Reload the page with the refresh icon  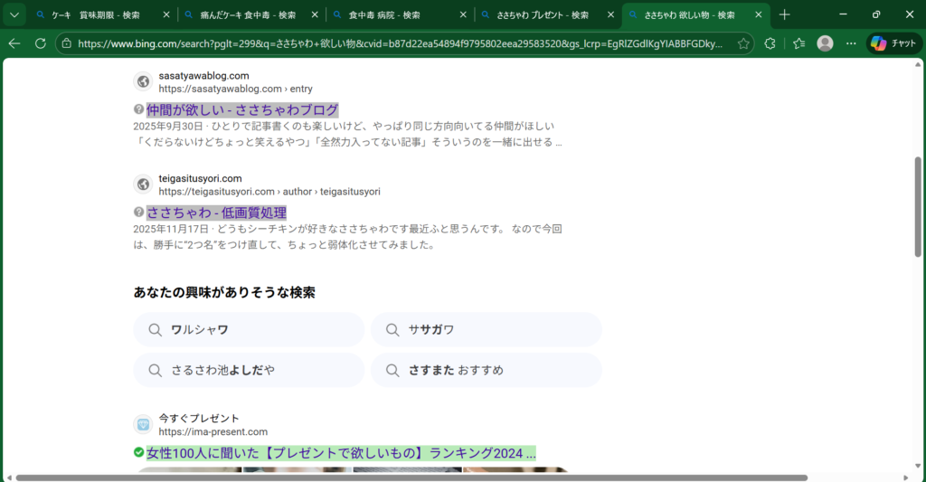click(41, 43)
